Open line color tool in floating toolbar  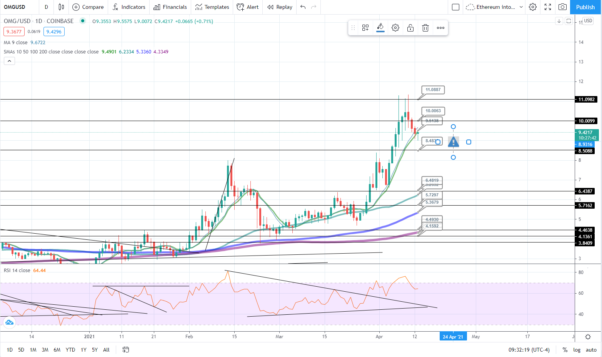point(380,28)
